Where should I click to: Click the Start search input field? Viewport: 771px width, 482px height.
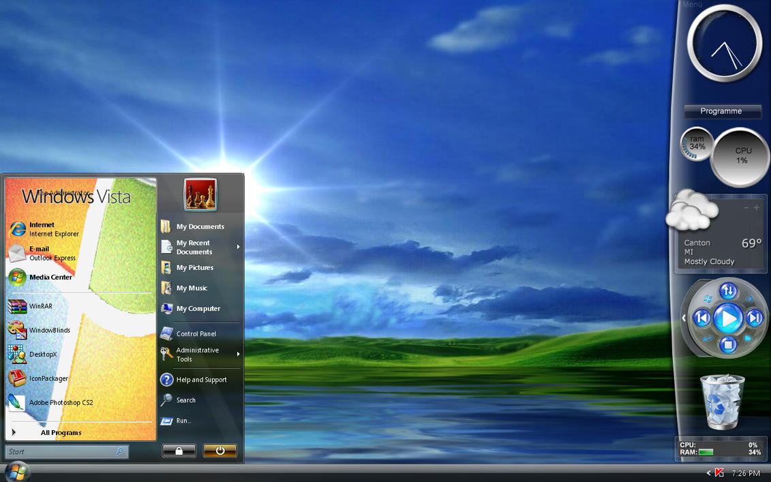67,451
